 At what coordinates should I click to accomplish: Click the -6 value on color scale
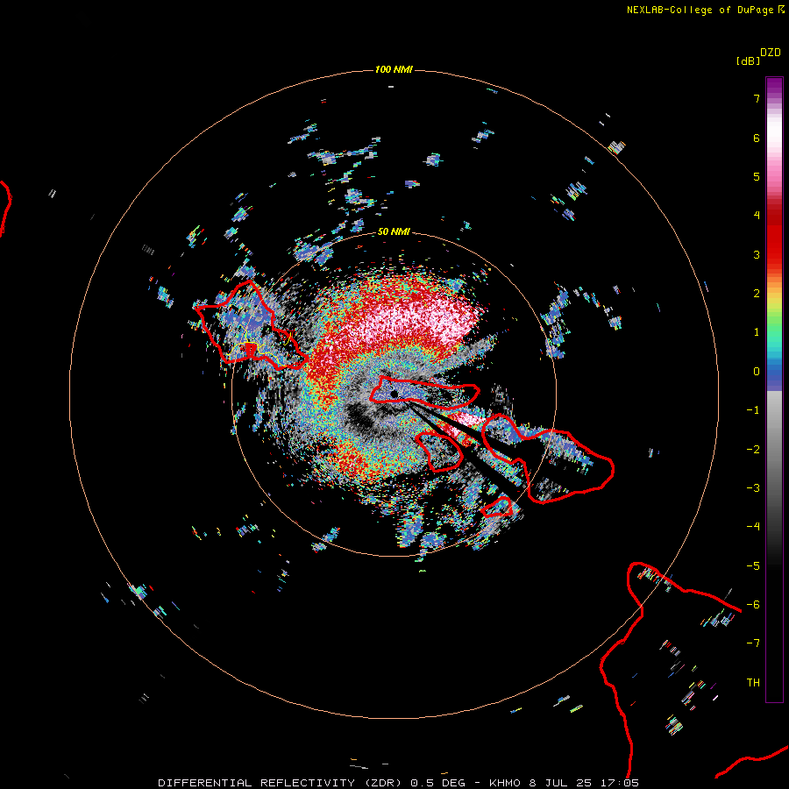pyautogui.click(x=753, y=605)
